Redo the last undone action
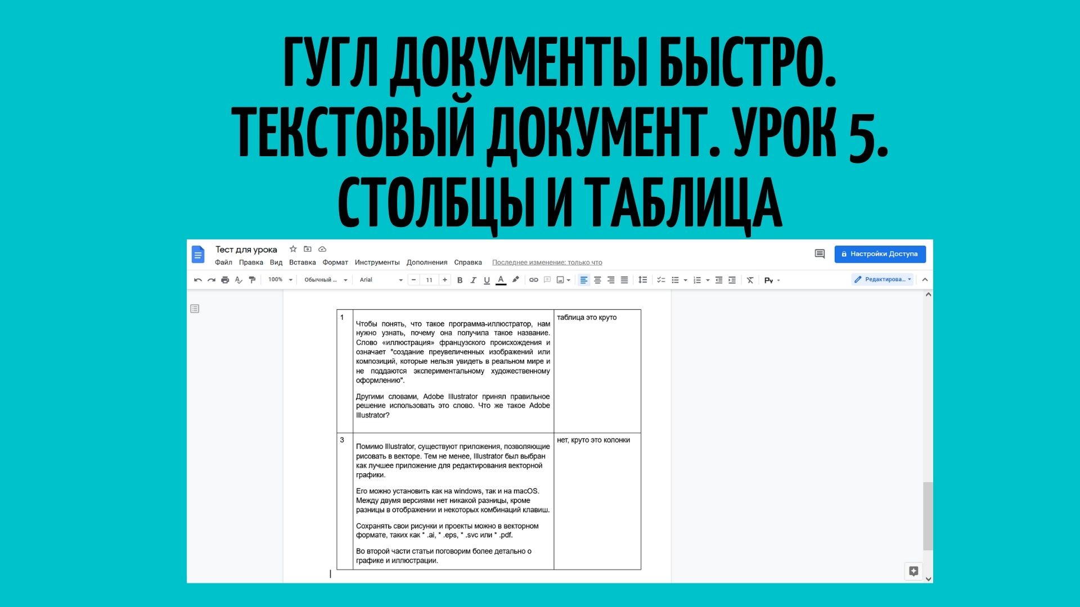The width and height of the screenshot is (1080, 607). (211, 280)
